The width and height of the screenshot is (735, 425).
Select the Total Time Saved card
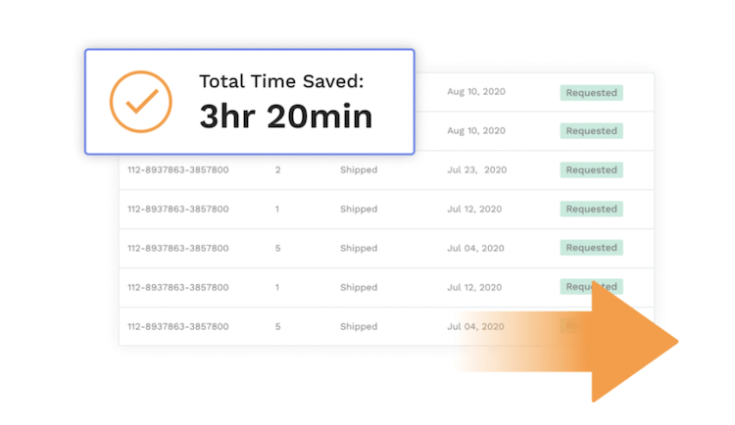(x=249, y=102)
